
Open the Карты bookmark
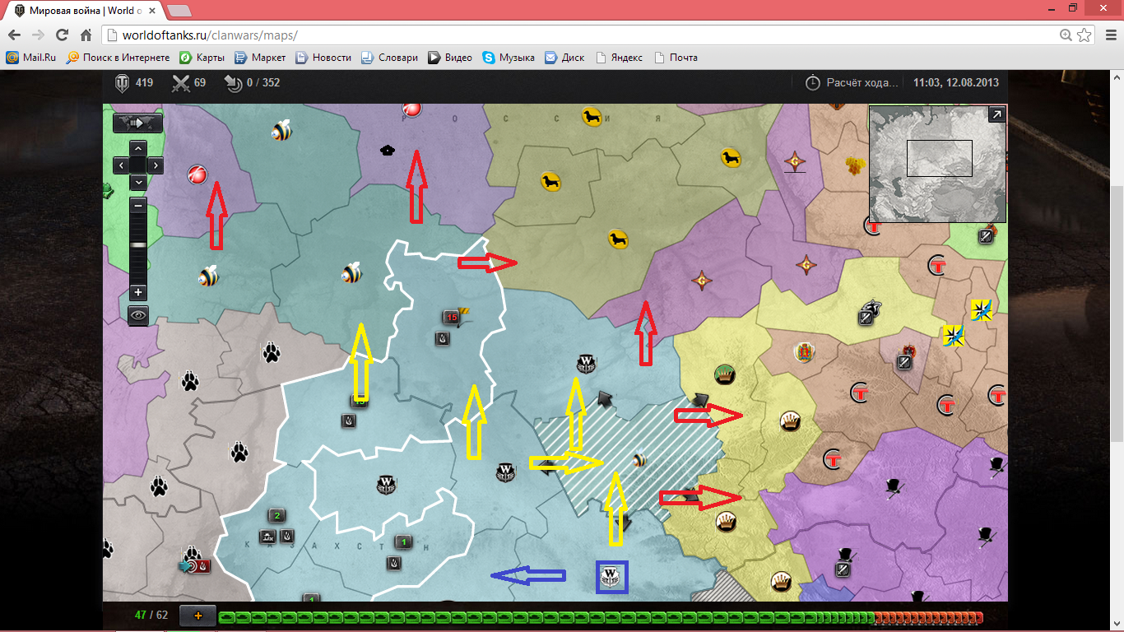click(202, 58)
